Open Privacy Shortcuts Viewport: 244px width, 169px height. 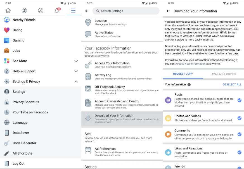(x=41, y=102)
